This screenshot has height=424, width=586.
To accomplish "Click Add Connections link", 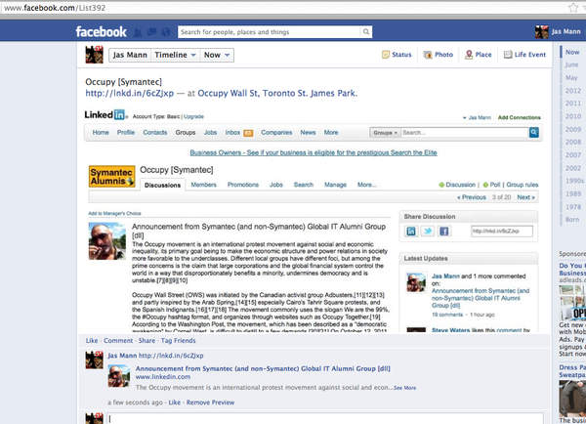I will [x=520, y=117].
